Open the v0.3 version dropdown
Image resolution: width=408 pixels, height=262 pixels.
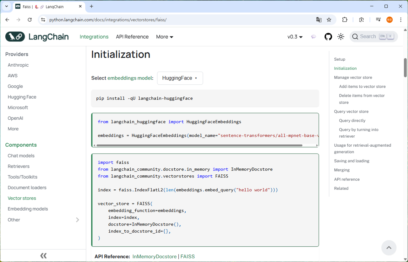(x=295, y=37)
